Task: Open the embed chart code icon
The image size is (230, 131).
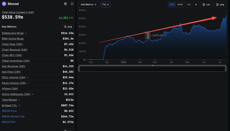Action: [x=189, y=4]
